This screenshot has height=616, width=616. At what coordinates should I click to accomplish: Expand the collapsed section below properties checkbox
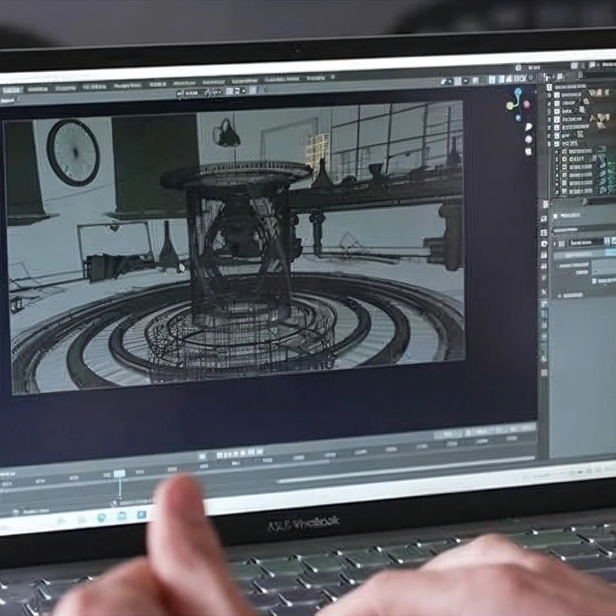pos(559,294)
